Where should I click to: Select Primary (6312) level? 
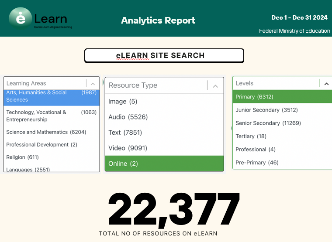point(282,97)
